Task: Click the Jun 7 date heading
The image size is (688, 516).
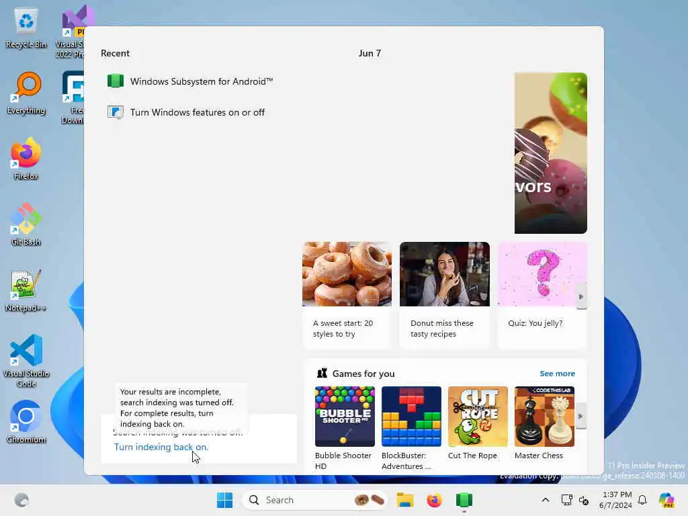Action: point(370,53)
